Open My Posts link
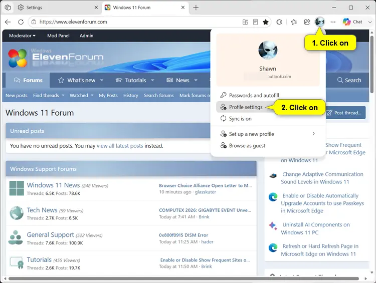 (x=108, y=95)
